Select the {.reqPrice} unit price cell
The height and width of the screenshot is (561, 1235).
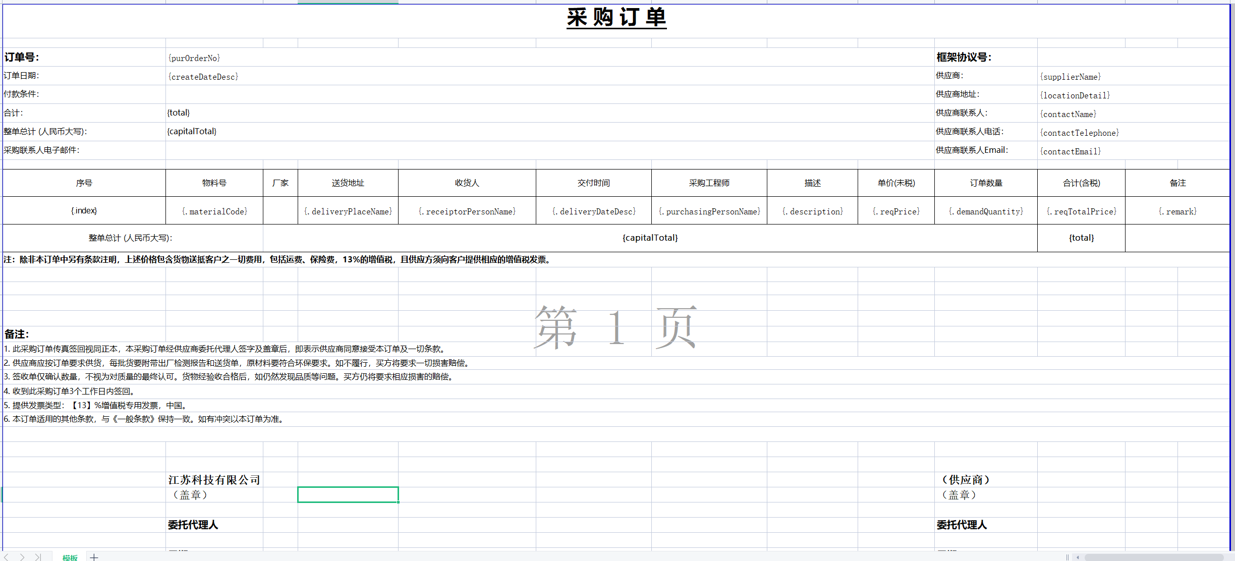896,211
